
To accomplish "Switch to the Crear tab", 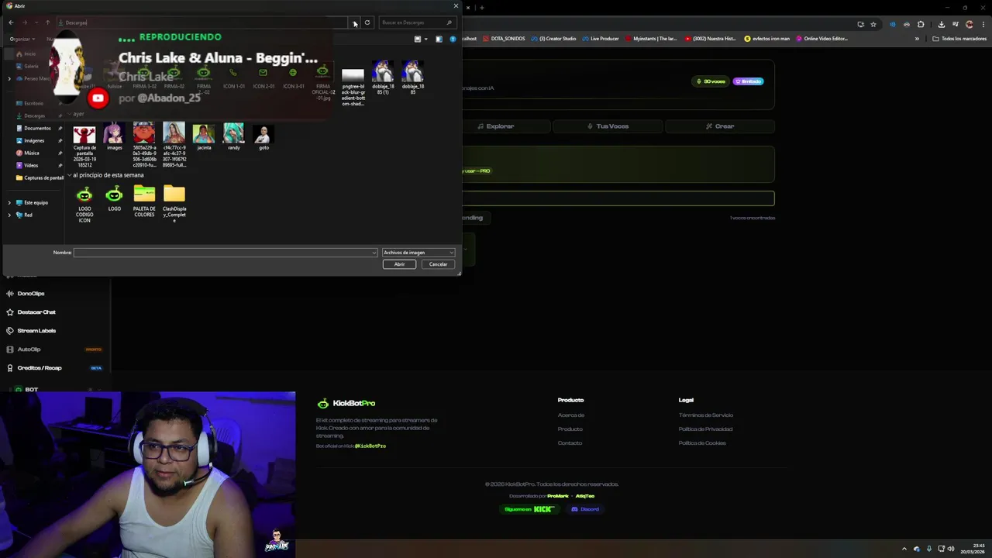I will click(720, 126).
